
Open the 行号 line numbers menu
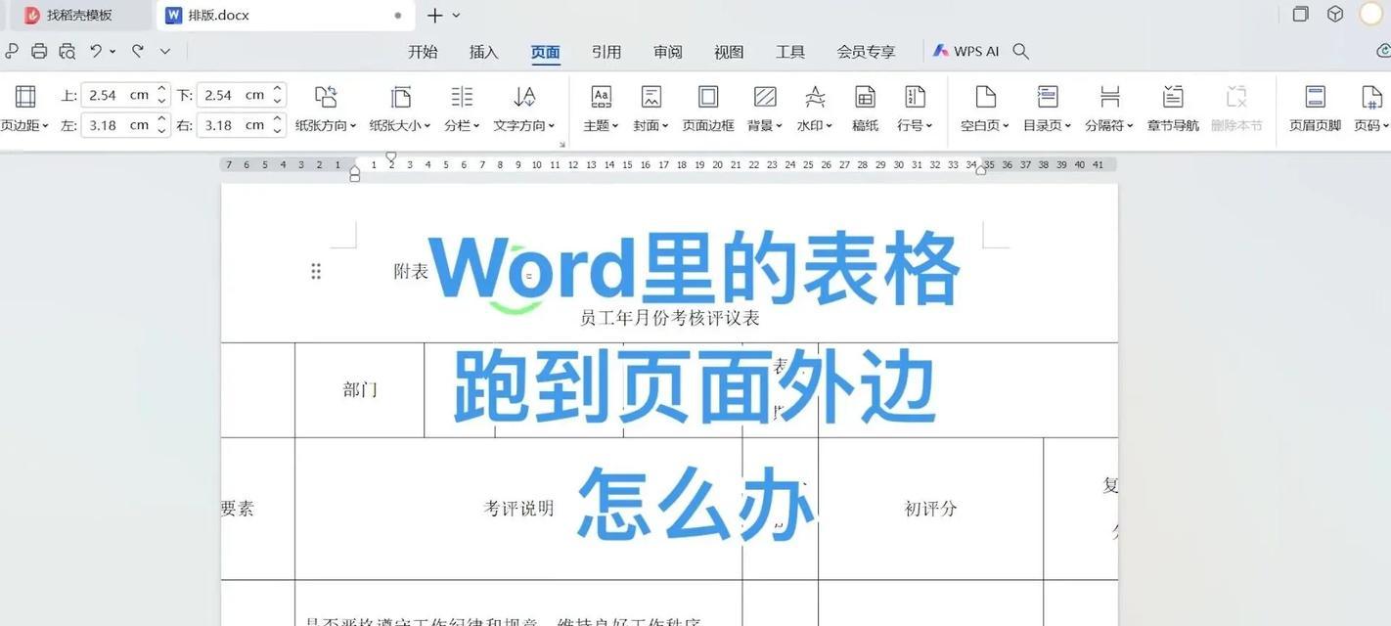tap(915, 109)
